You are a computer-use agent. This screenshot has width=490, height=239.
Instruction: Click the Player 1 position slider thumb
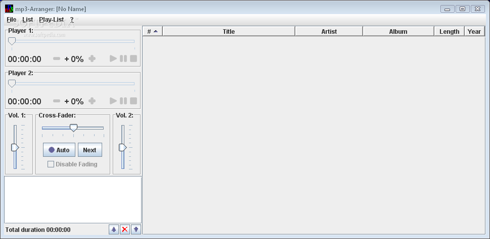click(x=12, y=41)
